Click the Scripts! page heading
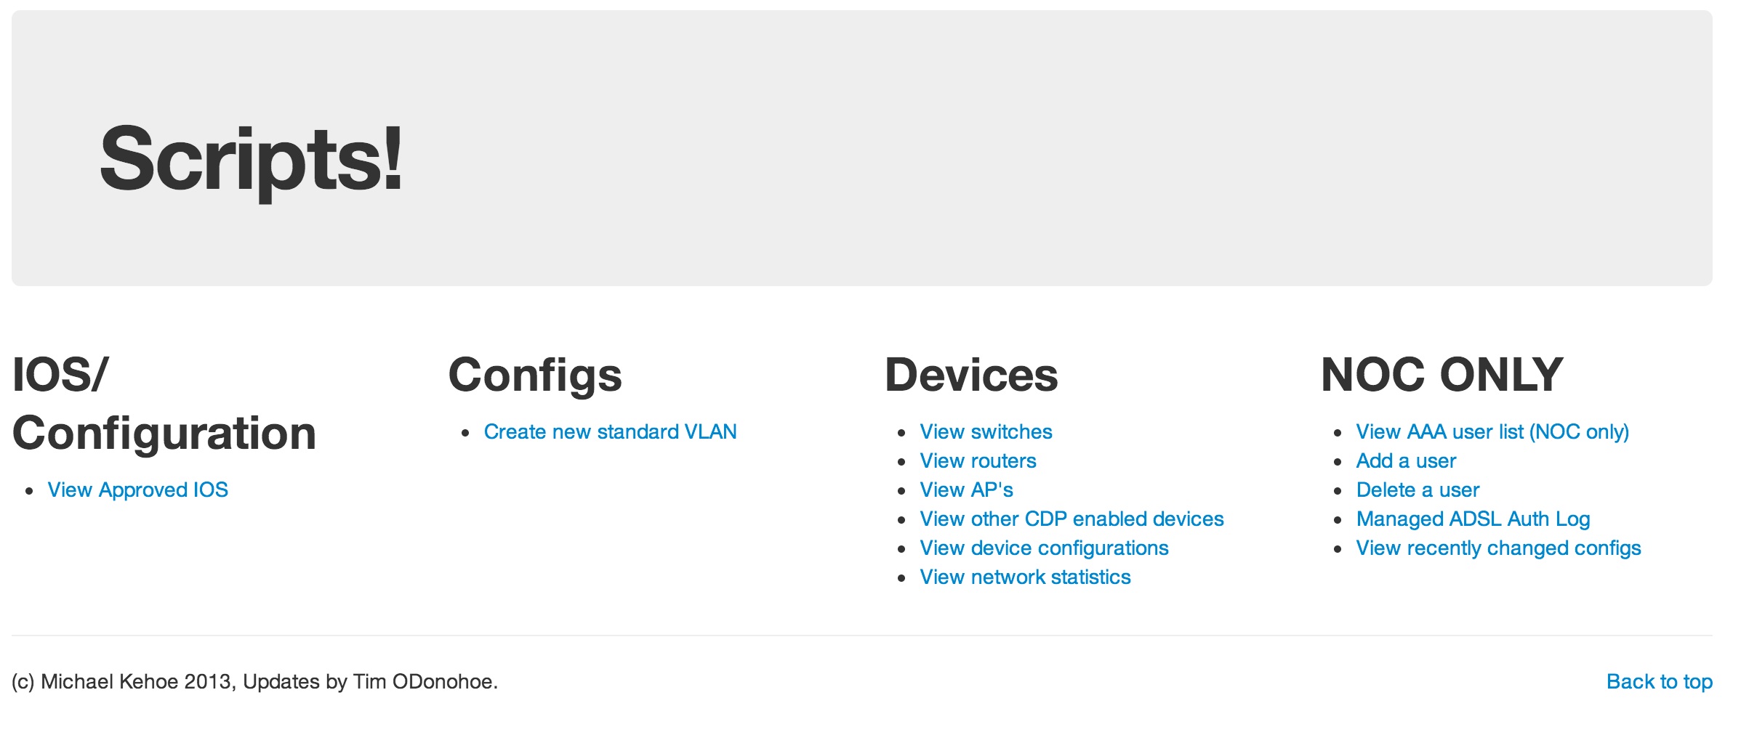This screenshot has height=751, width=1749. click(x=252, y=160)
